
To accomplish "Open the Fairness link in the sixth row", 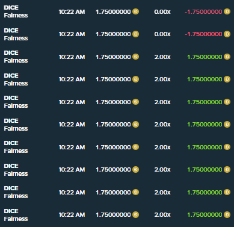I will (x=16, y=128).
